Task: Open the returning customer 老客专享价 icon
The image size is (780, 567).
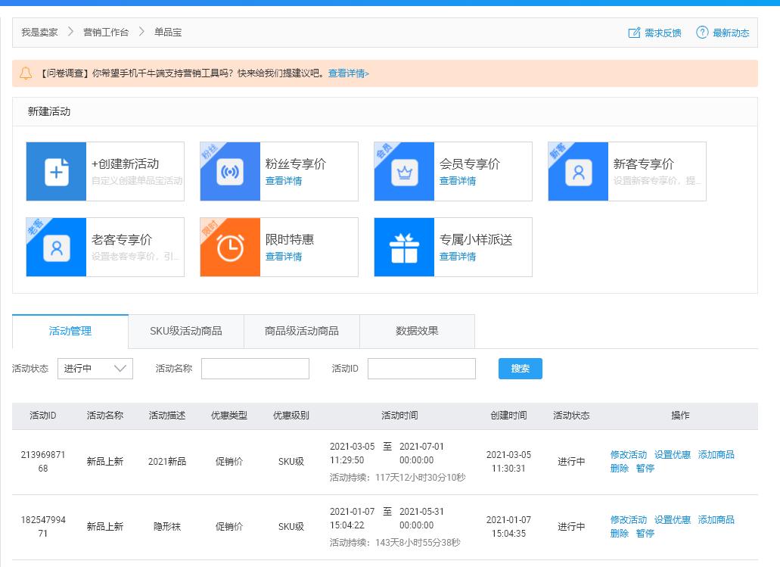Action: [57, 248]
